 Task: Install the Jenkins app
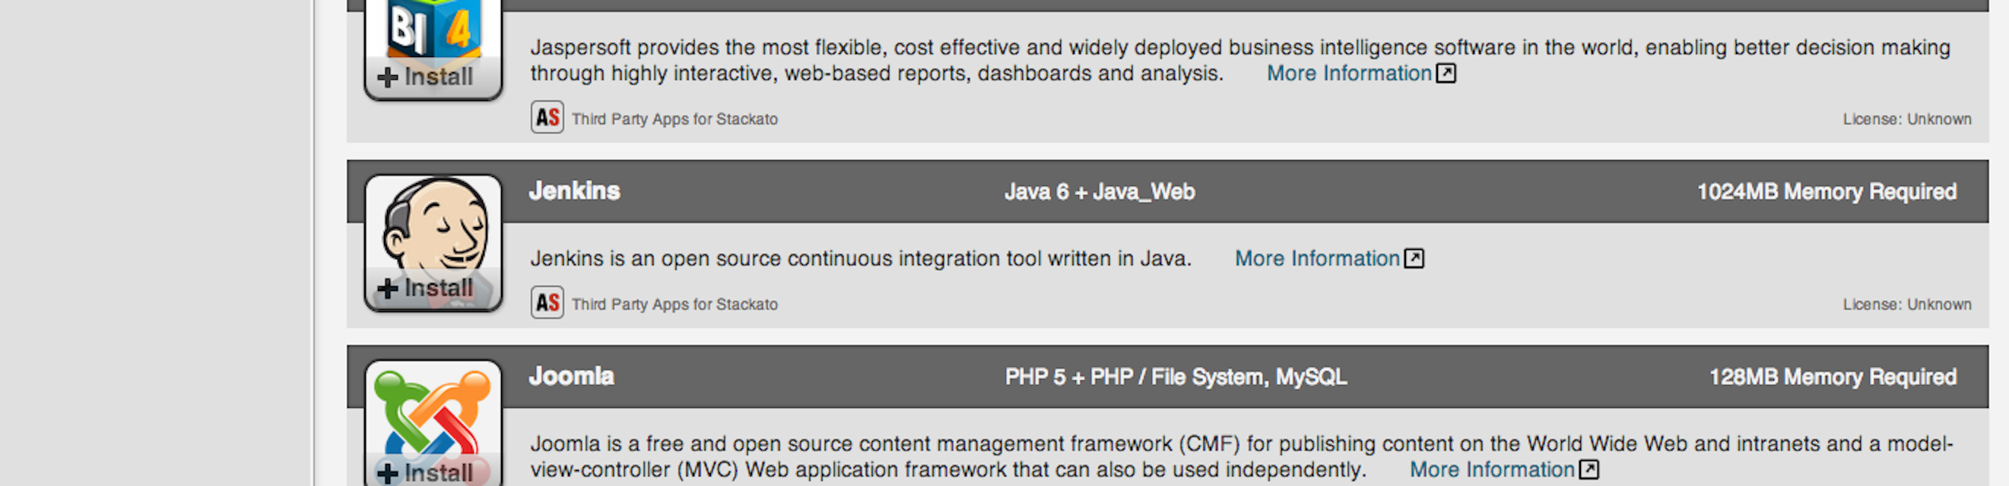click(x=426, y=288)
